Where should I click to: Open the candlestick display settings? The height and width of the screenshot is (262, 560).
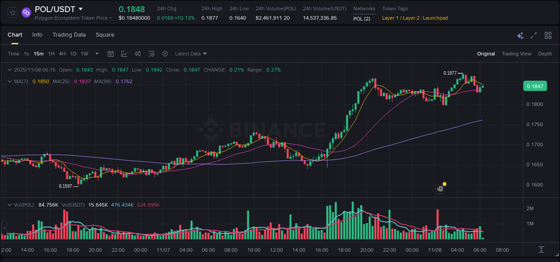138,54
